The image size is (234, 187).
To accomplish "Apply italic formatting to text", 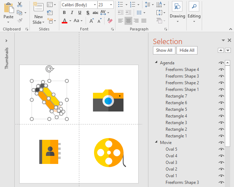I will coord(72,13).
